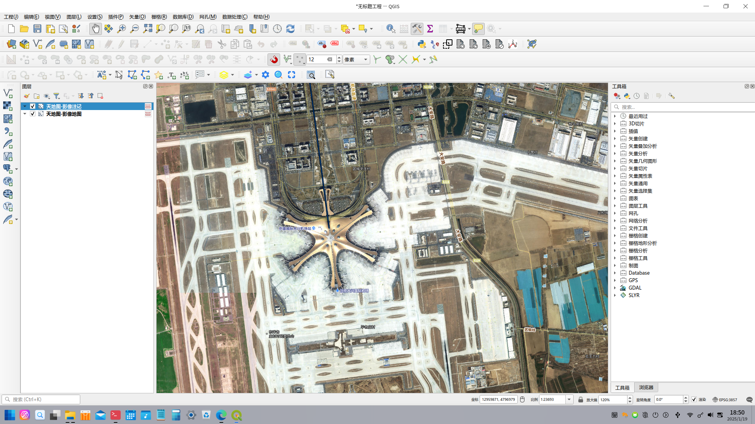Image resolution: width=755 pixels, height=424 pixels.
Task: Click the Identify Features tool
Action: pyautogui.click(x=390, y=29)
